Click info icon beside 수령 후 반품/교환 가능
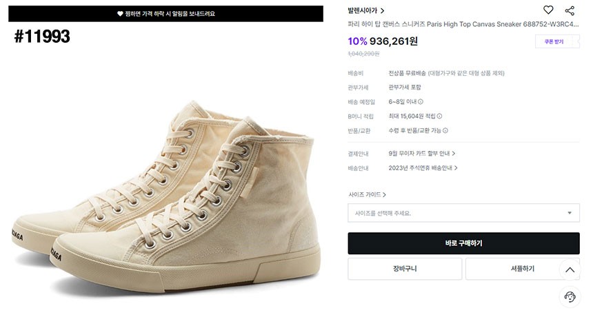This screenshot has width=593, height=317. pos(445,131)
